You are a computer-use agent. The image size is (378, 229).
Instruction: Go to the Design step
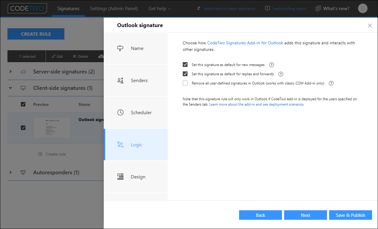(136, 177)
